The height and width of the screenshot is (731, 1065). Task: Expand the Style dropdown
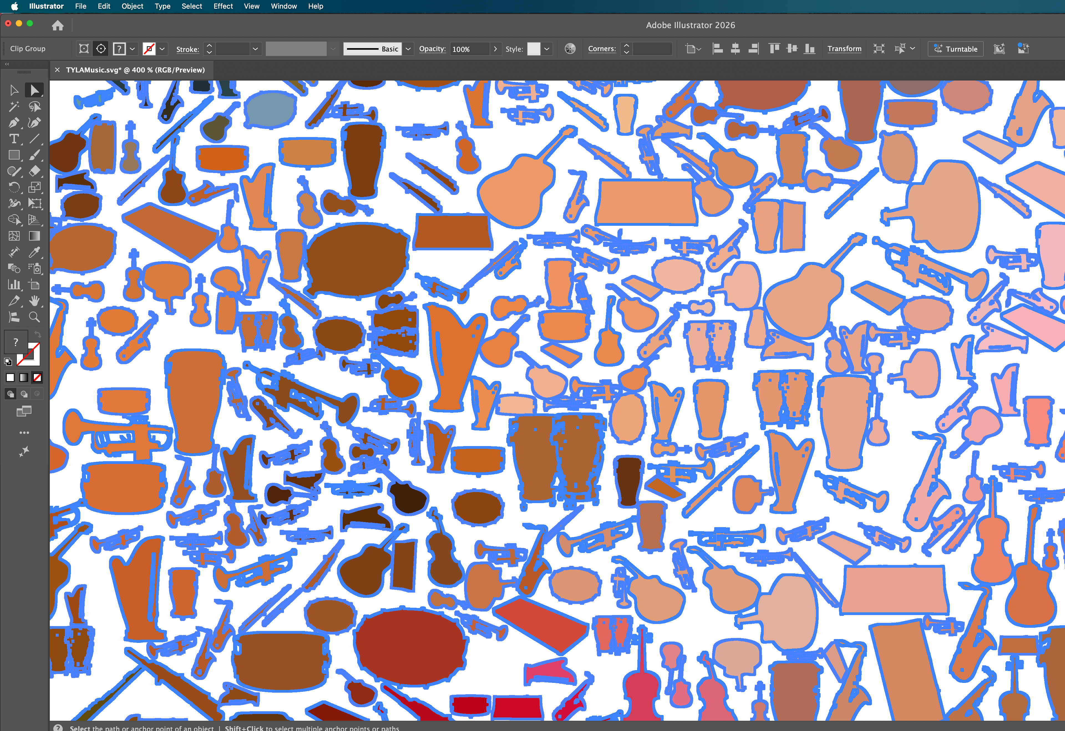(546, 49)
